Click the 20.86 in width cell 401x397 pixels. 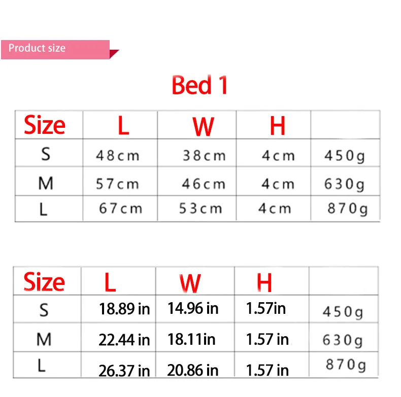point(193,370)
